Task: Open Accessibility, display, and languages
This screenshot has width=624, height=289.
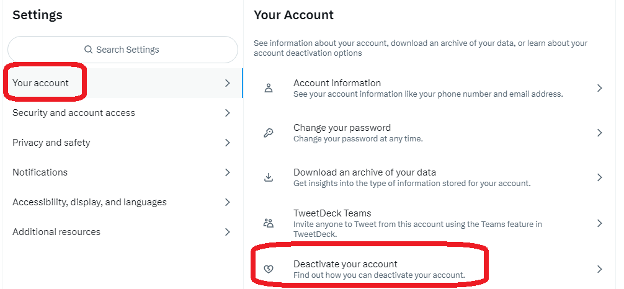Action: [x=123, y=202]
